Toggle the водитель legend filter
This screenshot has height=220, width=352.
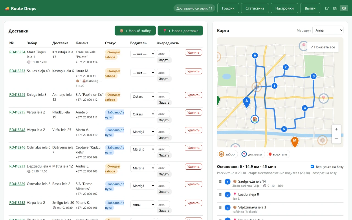pos(277,154)
